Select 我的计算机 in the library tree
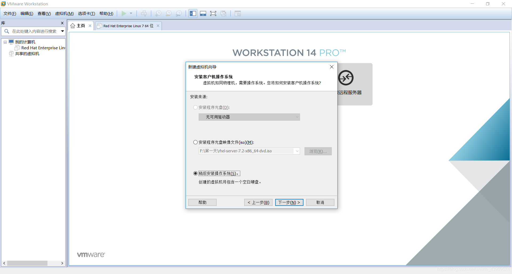The width and height of the screenshot is (512, 274). click(x=25, y=42)
